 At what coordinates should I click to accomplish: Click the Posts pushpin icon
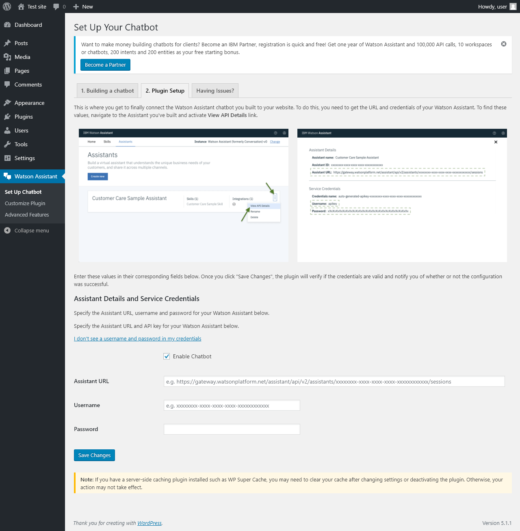pyautogui.click(x=7, y=43)
